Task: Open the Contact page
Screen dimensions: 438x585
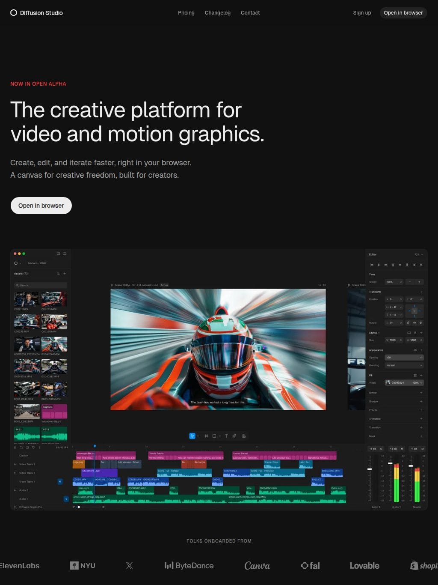Action: coord(250,13)
